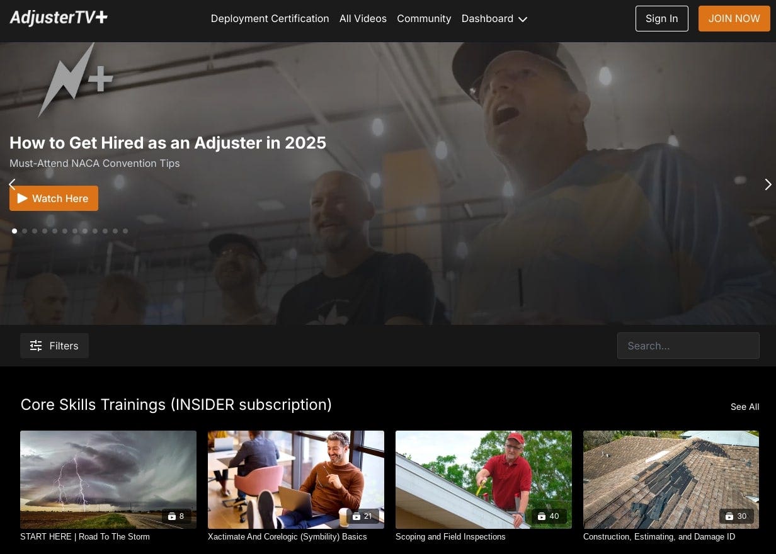Click the AdjusterTV+ logo
Screen dimensions: 776x554
pos(59,18)
